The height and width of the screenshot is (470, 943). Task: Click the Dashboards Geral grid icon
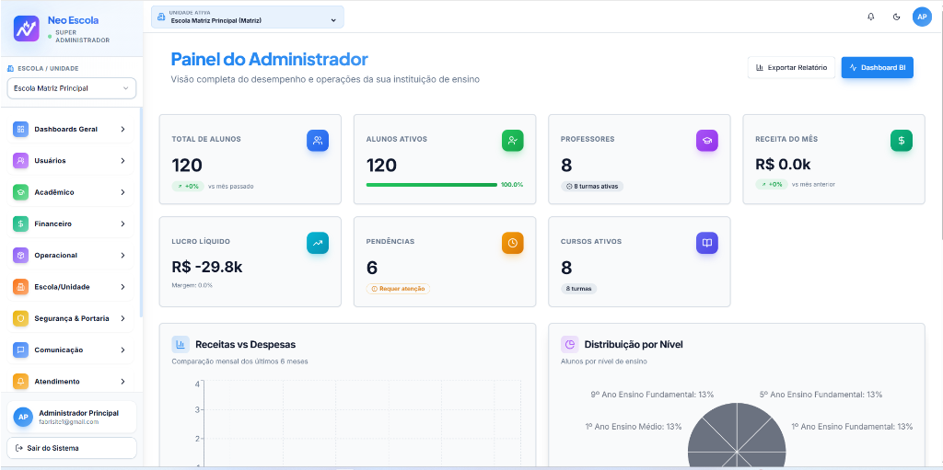pos(20,129)
